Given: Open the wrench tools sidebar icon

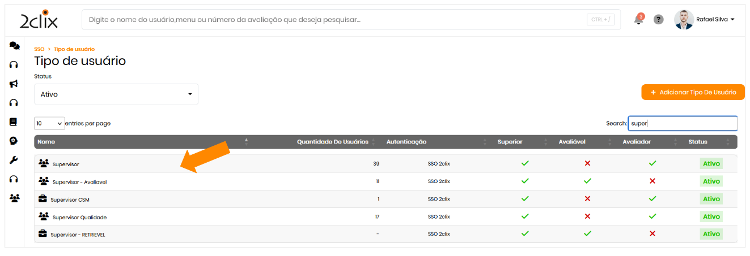Looking at the screenshot, I should click(x=14, y=160).
